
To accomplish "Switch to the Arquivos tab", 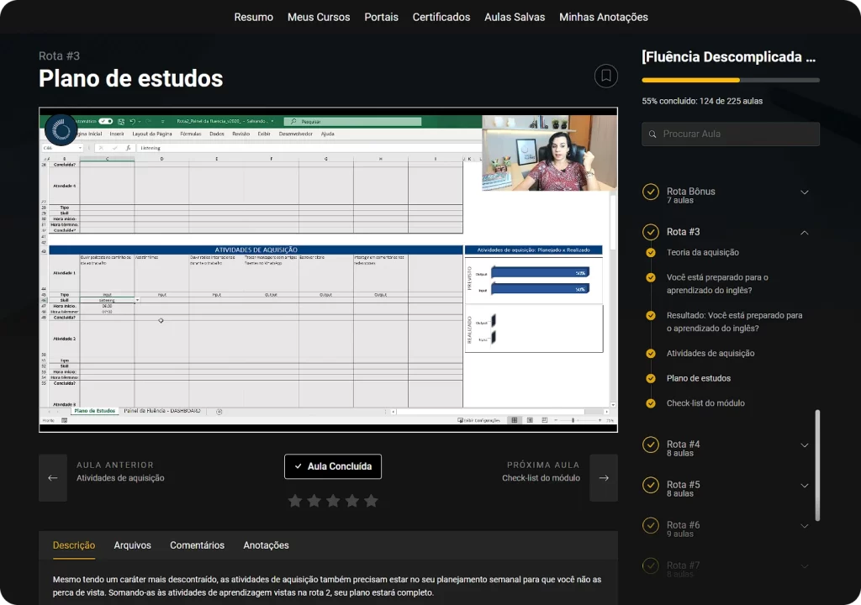I will [132, 545].
